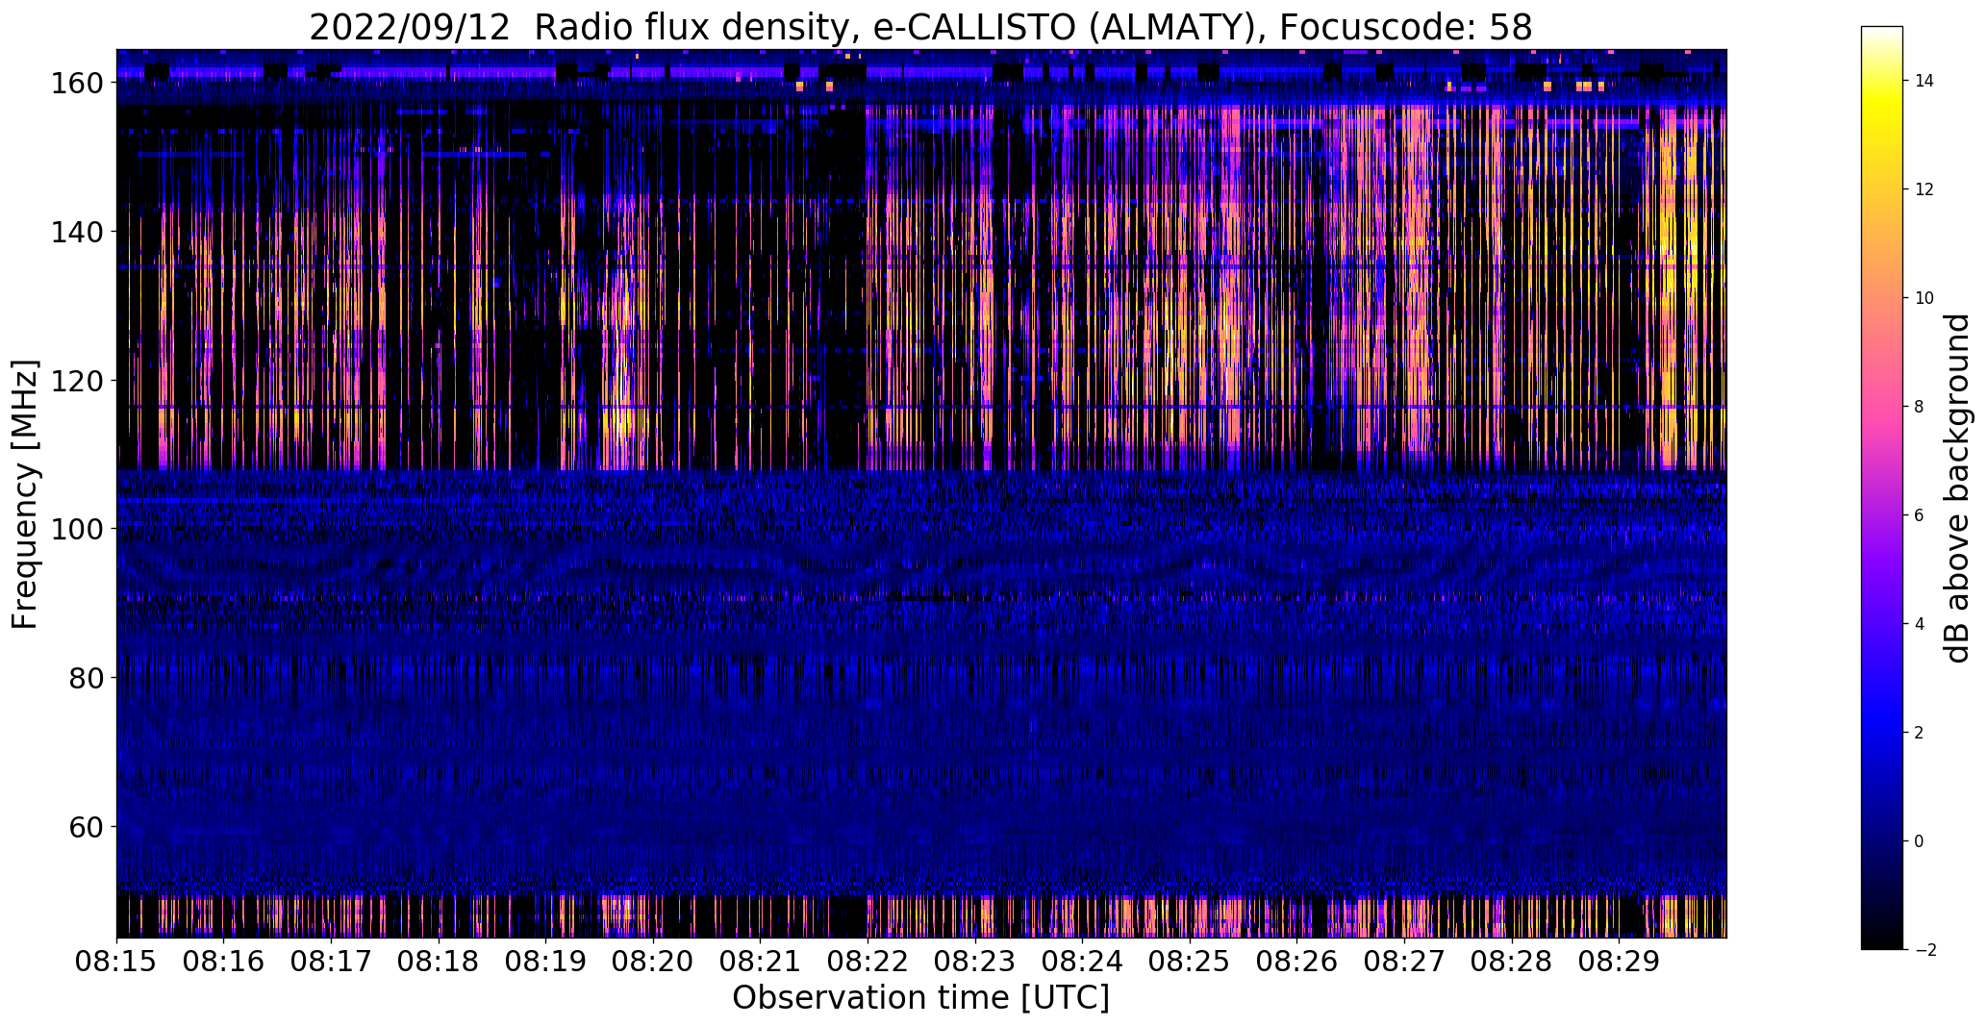
Task: Click the 08:29 time tick label
Action: 1619,961
